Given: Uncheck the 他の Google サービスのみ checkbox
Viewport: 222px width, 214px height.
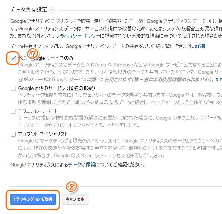Looking at the screenshot, I should pos(13,58).
